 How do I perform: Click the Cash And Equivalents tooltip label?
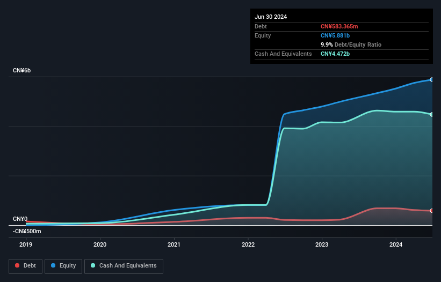tap(283, 54)
